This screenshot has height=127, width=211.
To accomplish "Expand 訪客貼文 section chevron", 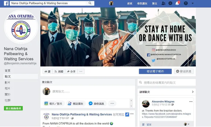I will (x=193, y=92).
